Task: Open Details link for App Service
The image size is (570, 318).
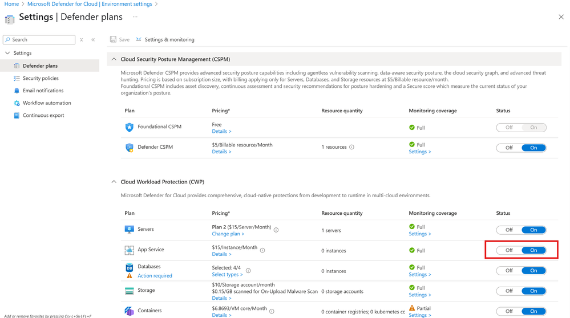Action: (x=221, y=254)
